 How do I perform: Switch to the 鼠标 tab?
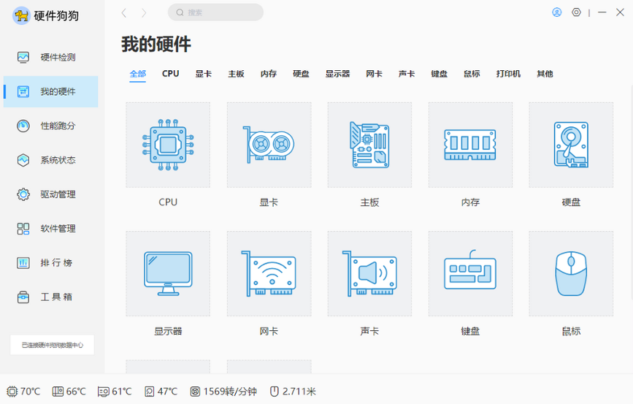[x=472, y=74]
